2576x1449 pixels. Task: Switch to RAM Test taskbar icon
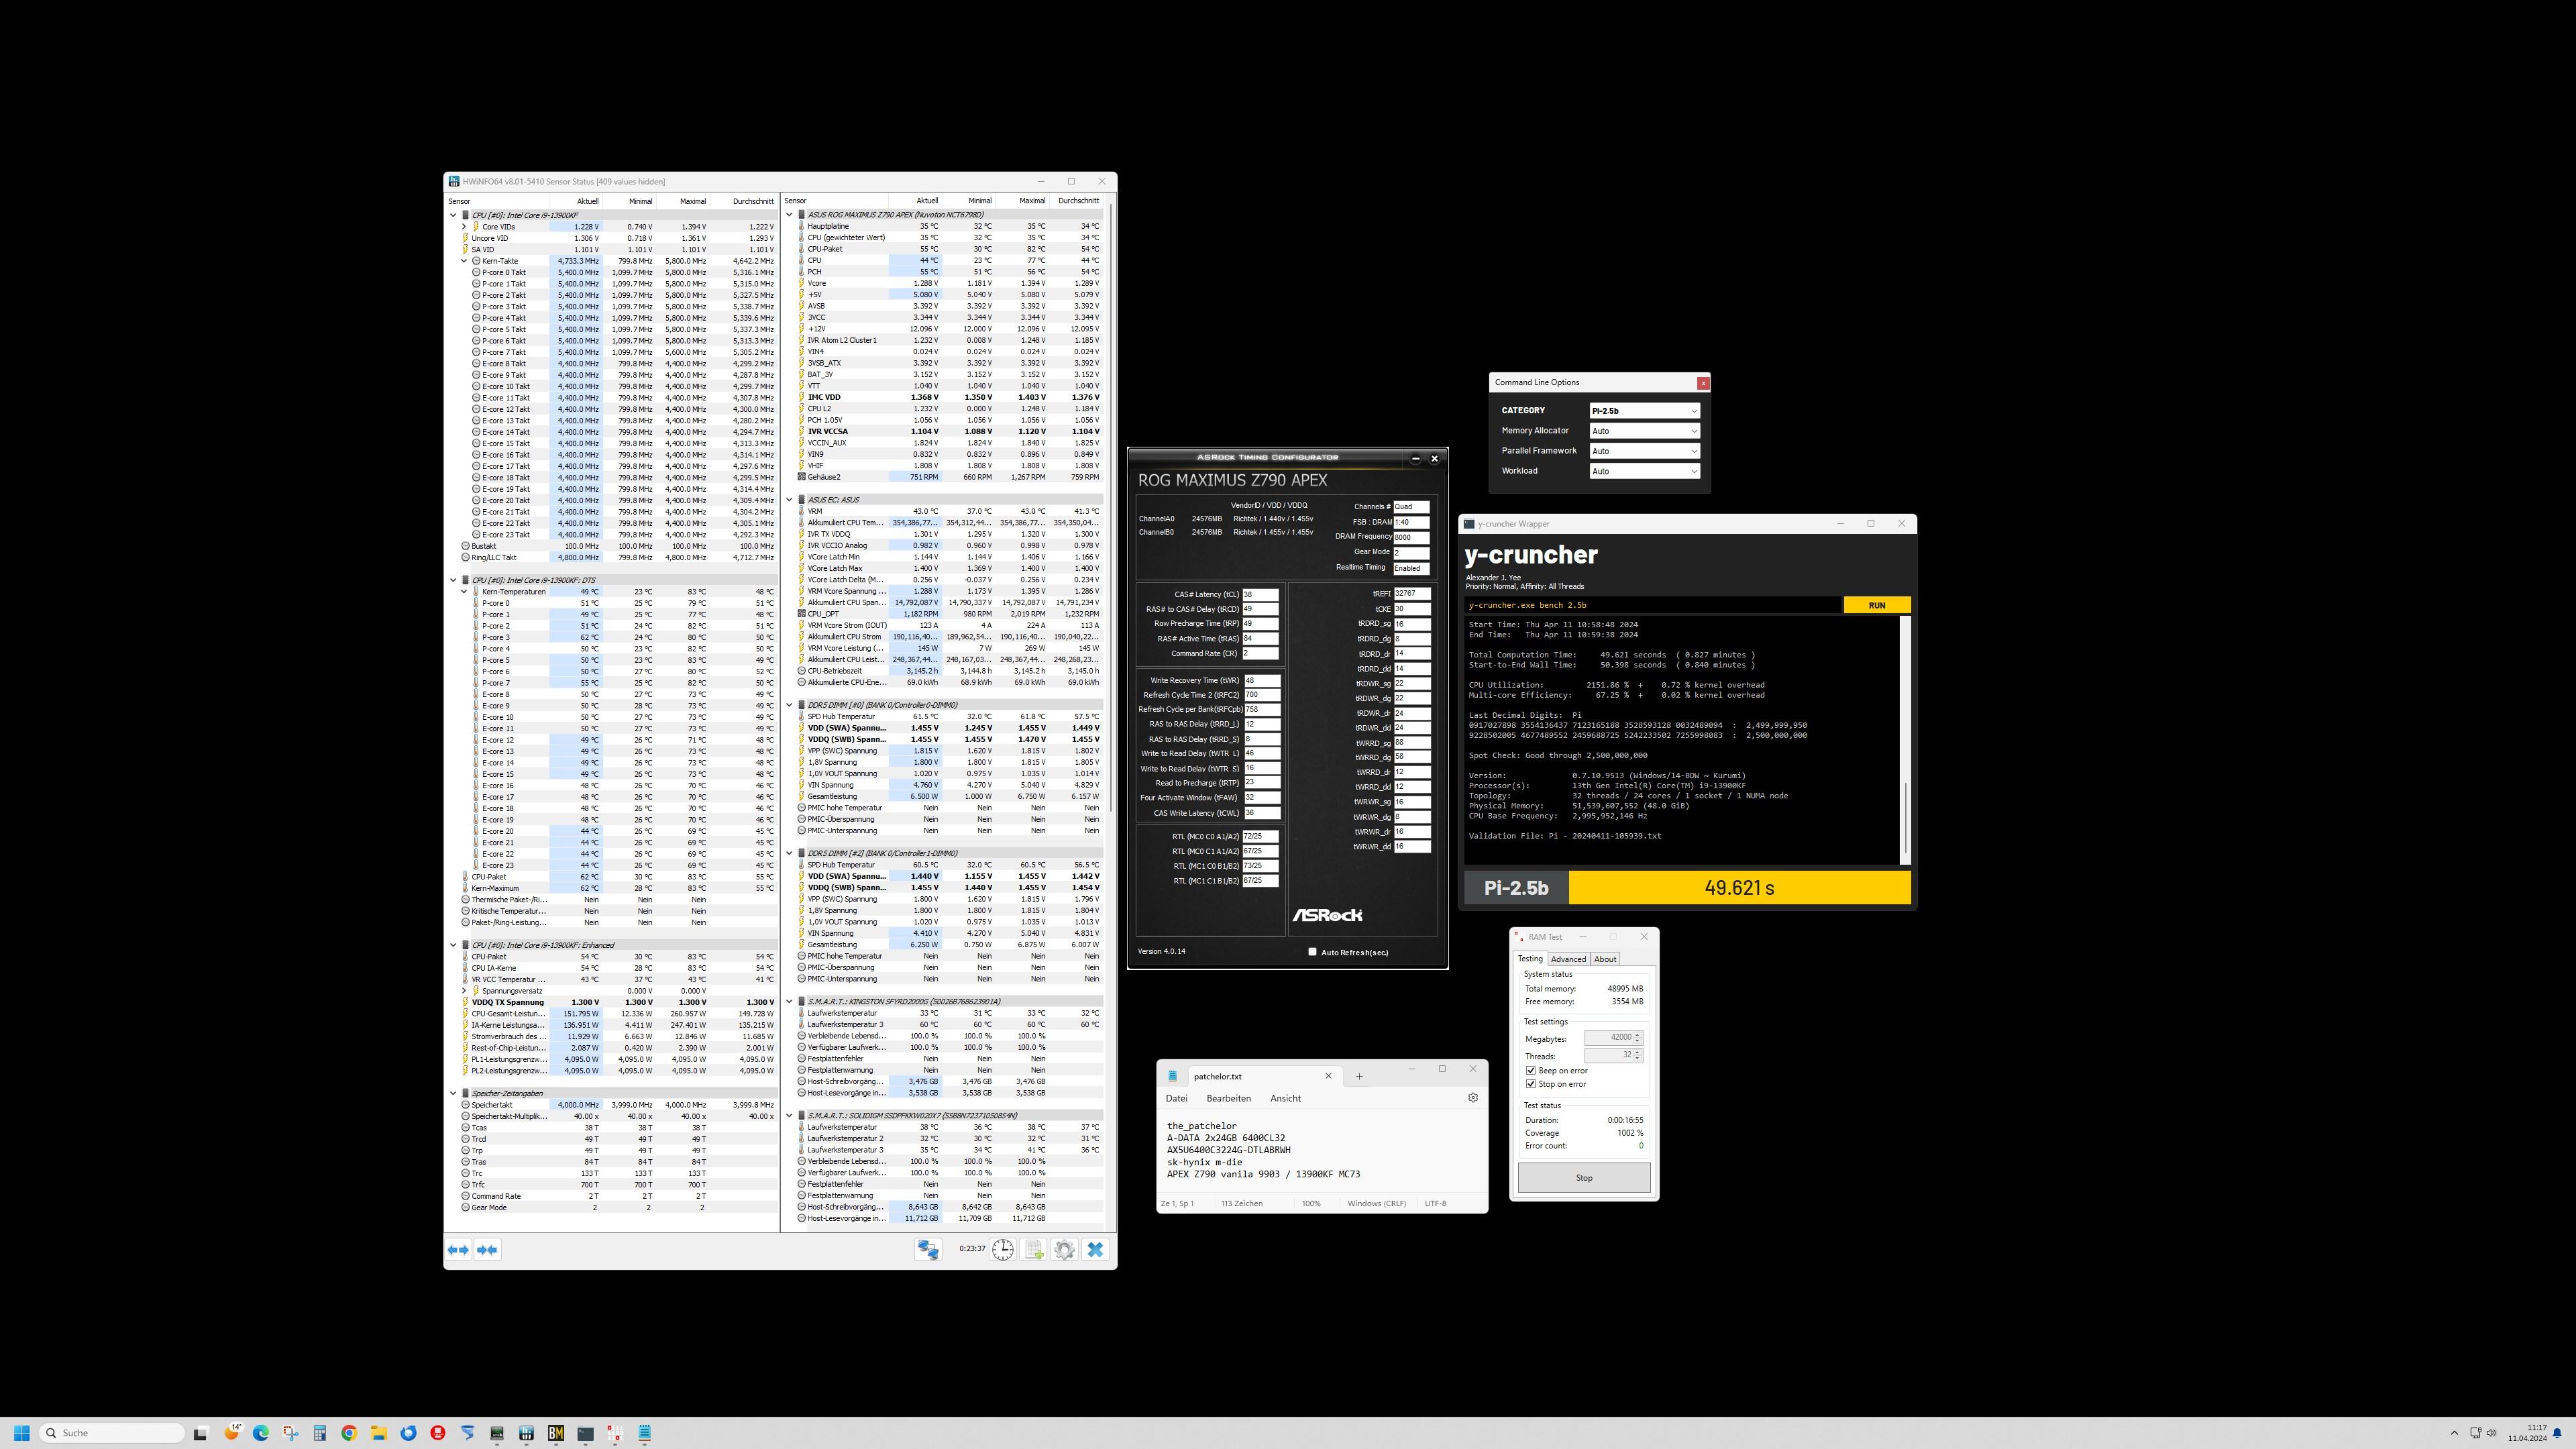[x=615, y=1433]
